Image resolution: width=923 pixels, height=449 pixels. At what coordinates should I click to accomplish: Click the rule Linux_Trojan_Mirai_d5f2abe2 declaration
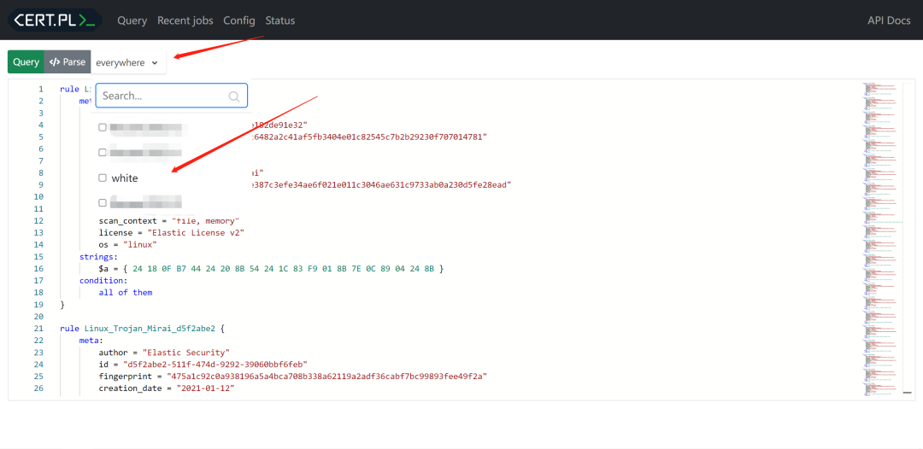pyautogui.click(x=142, y=329)
